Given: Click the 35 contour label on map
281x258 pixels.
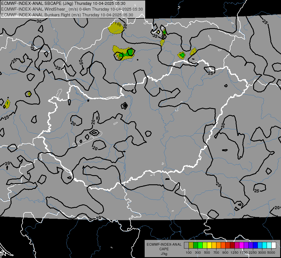Looking at the screenshot, I should click(x=155, y=36).
